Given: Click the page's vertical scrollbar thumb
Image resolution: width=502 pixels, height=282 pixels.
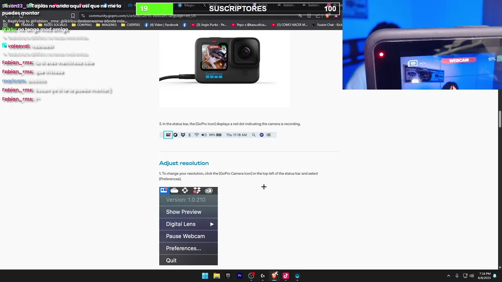Looking at the screenshot, I should click(500, 119).
